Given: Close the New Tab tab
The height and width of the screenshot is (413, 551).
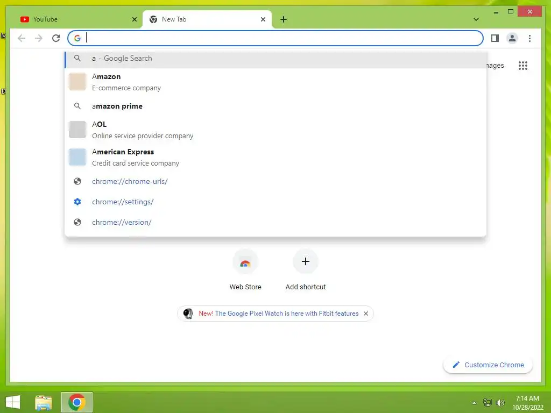Looking at the screenshot, I should coord(263,19).
